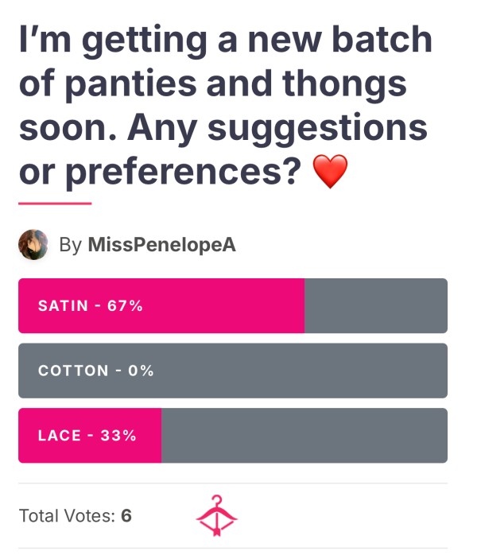
Task: Vote for the SATIN - 67% option
Action: [x=233, y=306]
